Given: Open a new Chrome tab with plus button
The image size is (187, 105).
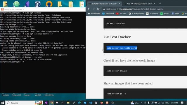Looking at the screenshot, I should coord(160,4).
